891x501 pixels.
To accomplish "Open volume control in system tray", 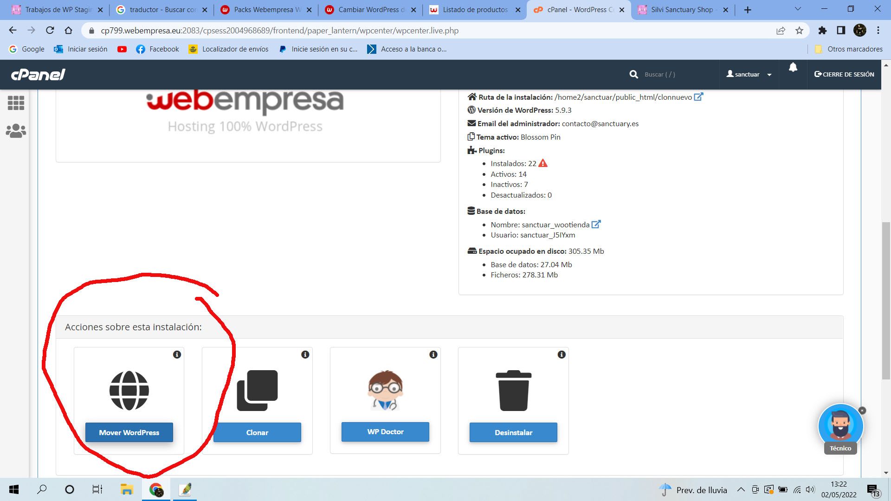I will 810,490.
